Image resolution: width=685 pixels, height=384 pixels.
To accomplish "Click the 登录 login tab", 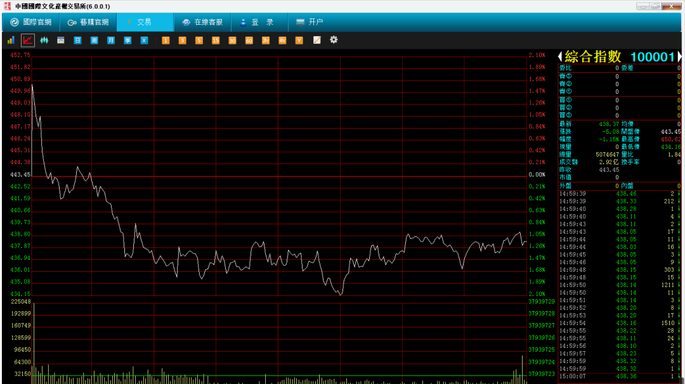I will pyautogui.click(x=259, y=22).
